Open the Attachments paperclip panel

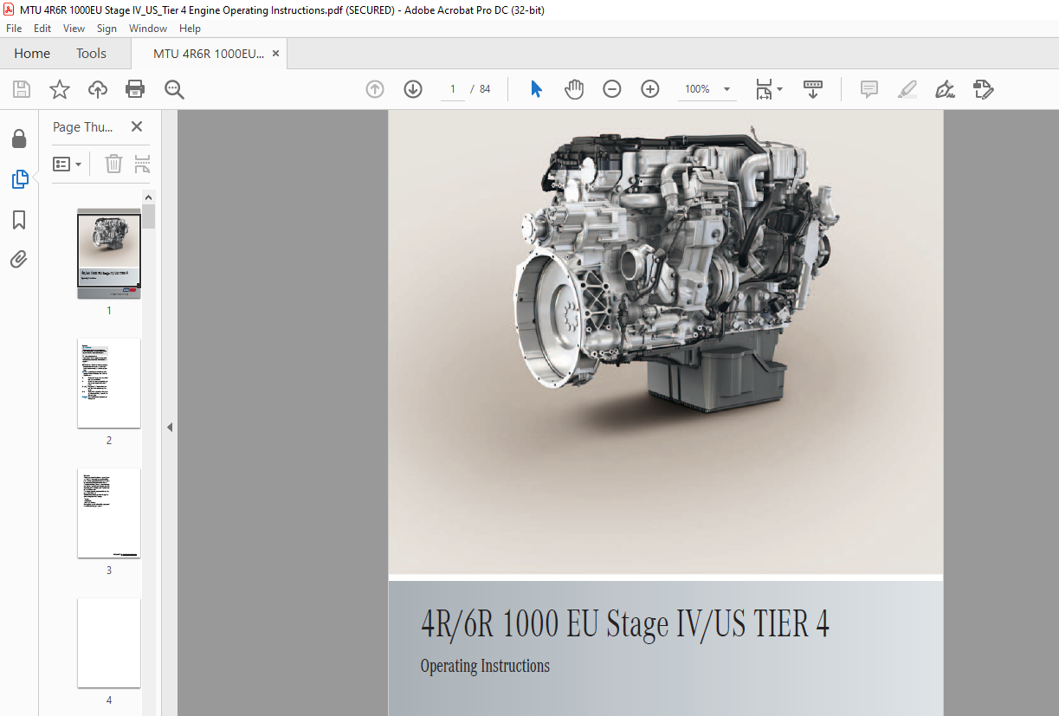(x=19, y=259)
